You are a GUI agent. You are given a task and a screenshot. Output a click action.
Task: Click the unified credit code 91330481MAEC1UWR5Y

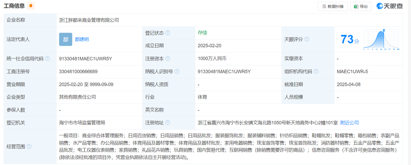[x=86, y=59]
